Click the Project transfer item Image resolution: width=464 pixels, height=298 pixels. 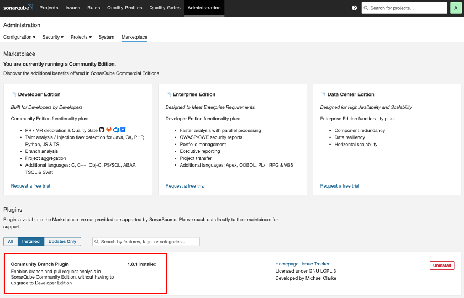pyautogui.click(x=196, y=158)
